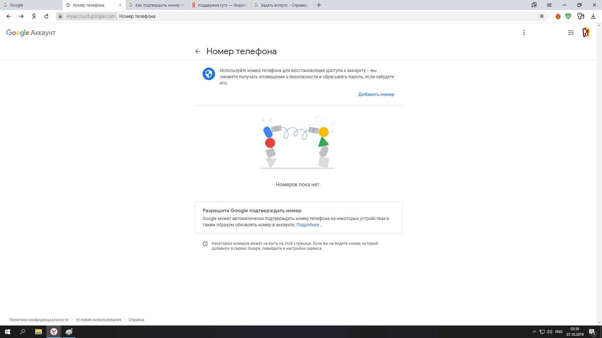The width and height of the screenshot is (602, 338).
Task: Click the browser back arrow
Action: [x=9, y=16]
